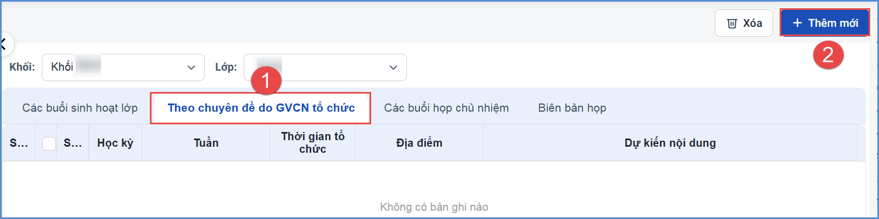This screenshot has width=879, height=219.
Task: Open the Lớp dropdown
Action: pos(325,67)
